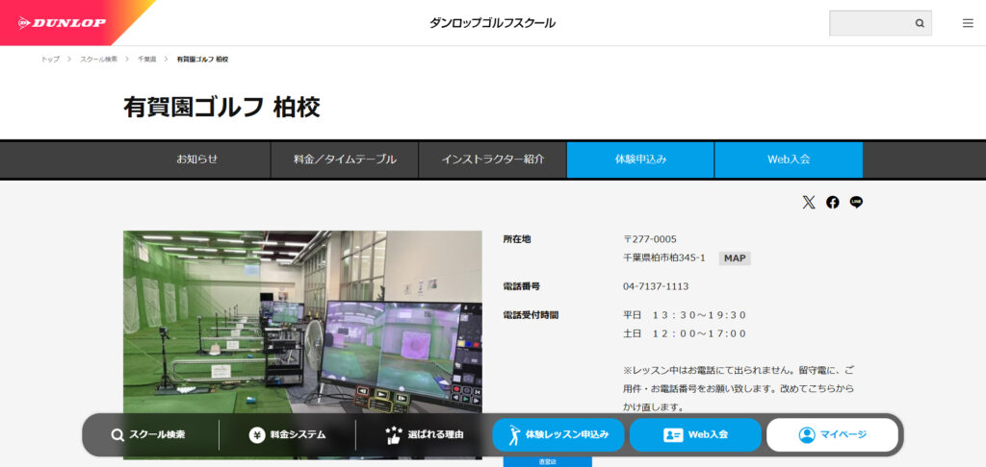
Task: Click the 千葉県 breadcrumb link
Action: pos(147,60)
